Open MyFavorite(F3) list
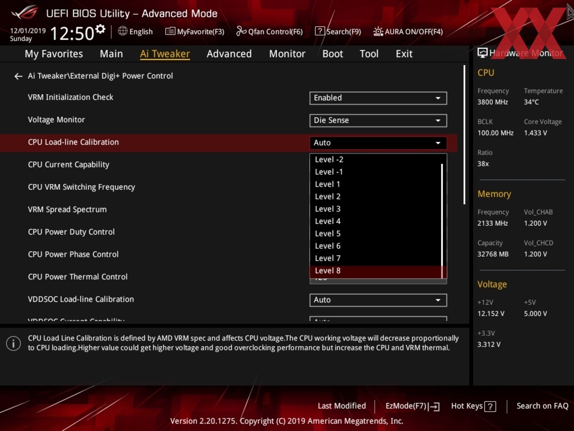 point(195,31)
